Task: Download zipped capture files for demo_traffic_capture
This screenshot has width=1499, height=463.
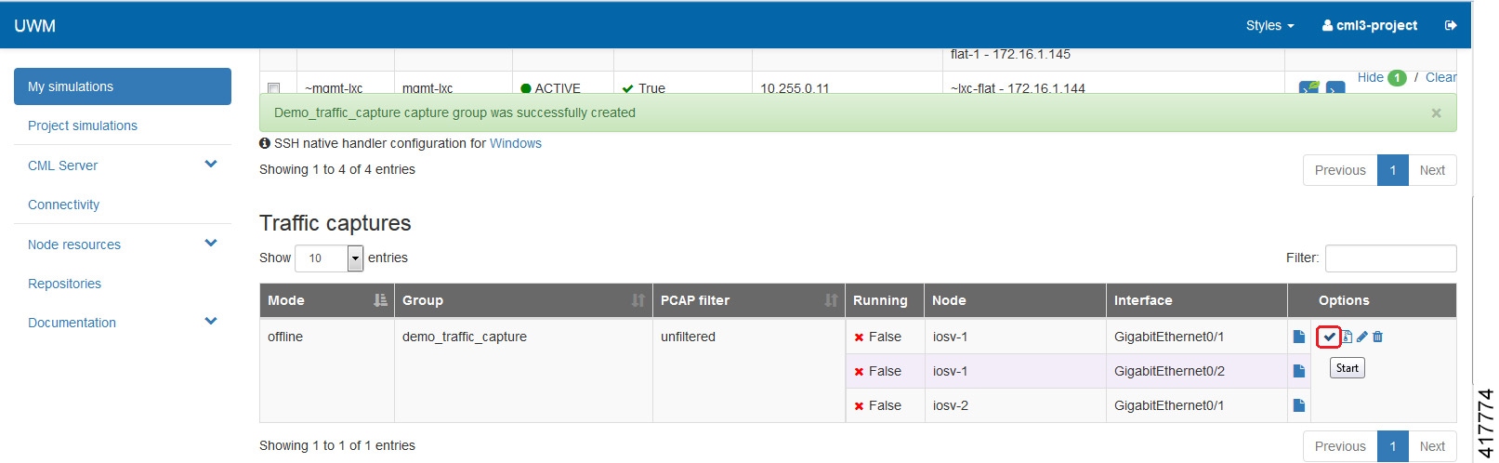Action: [1347, 337]
